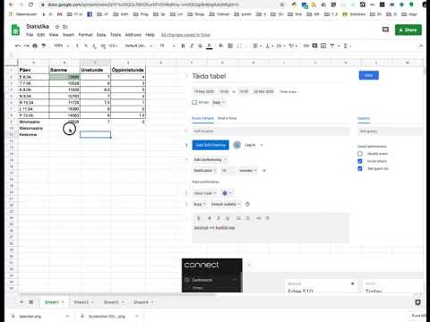Click the add sheet plus icon
430x322 pixels.
[x=21, y=302]
